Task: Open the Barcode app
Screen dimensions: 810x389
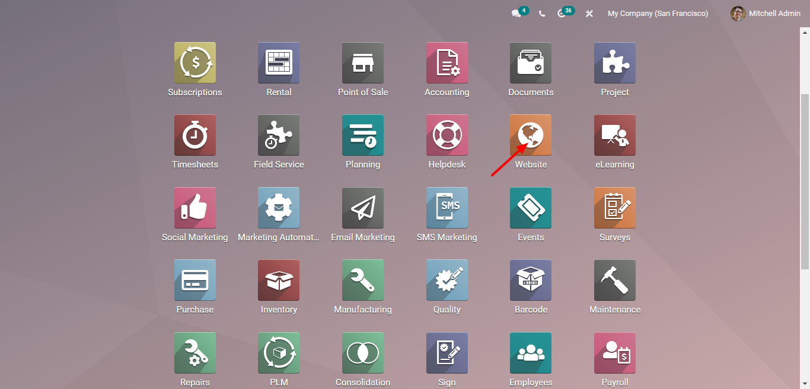Action: 530,280
